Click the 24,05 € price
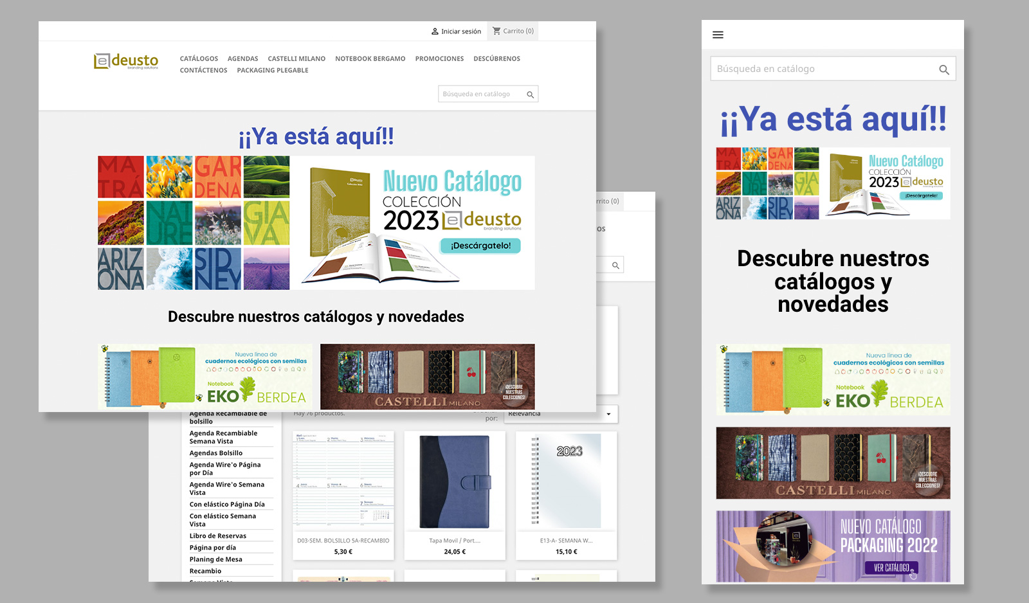Screen dimensions: 1029x603 click(455, 552)
